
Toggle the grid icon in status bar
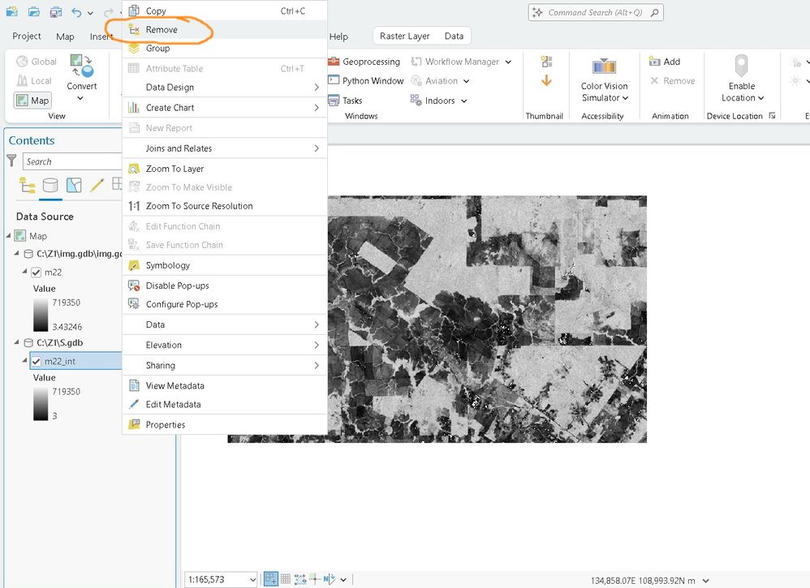tap(285, 579)
